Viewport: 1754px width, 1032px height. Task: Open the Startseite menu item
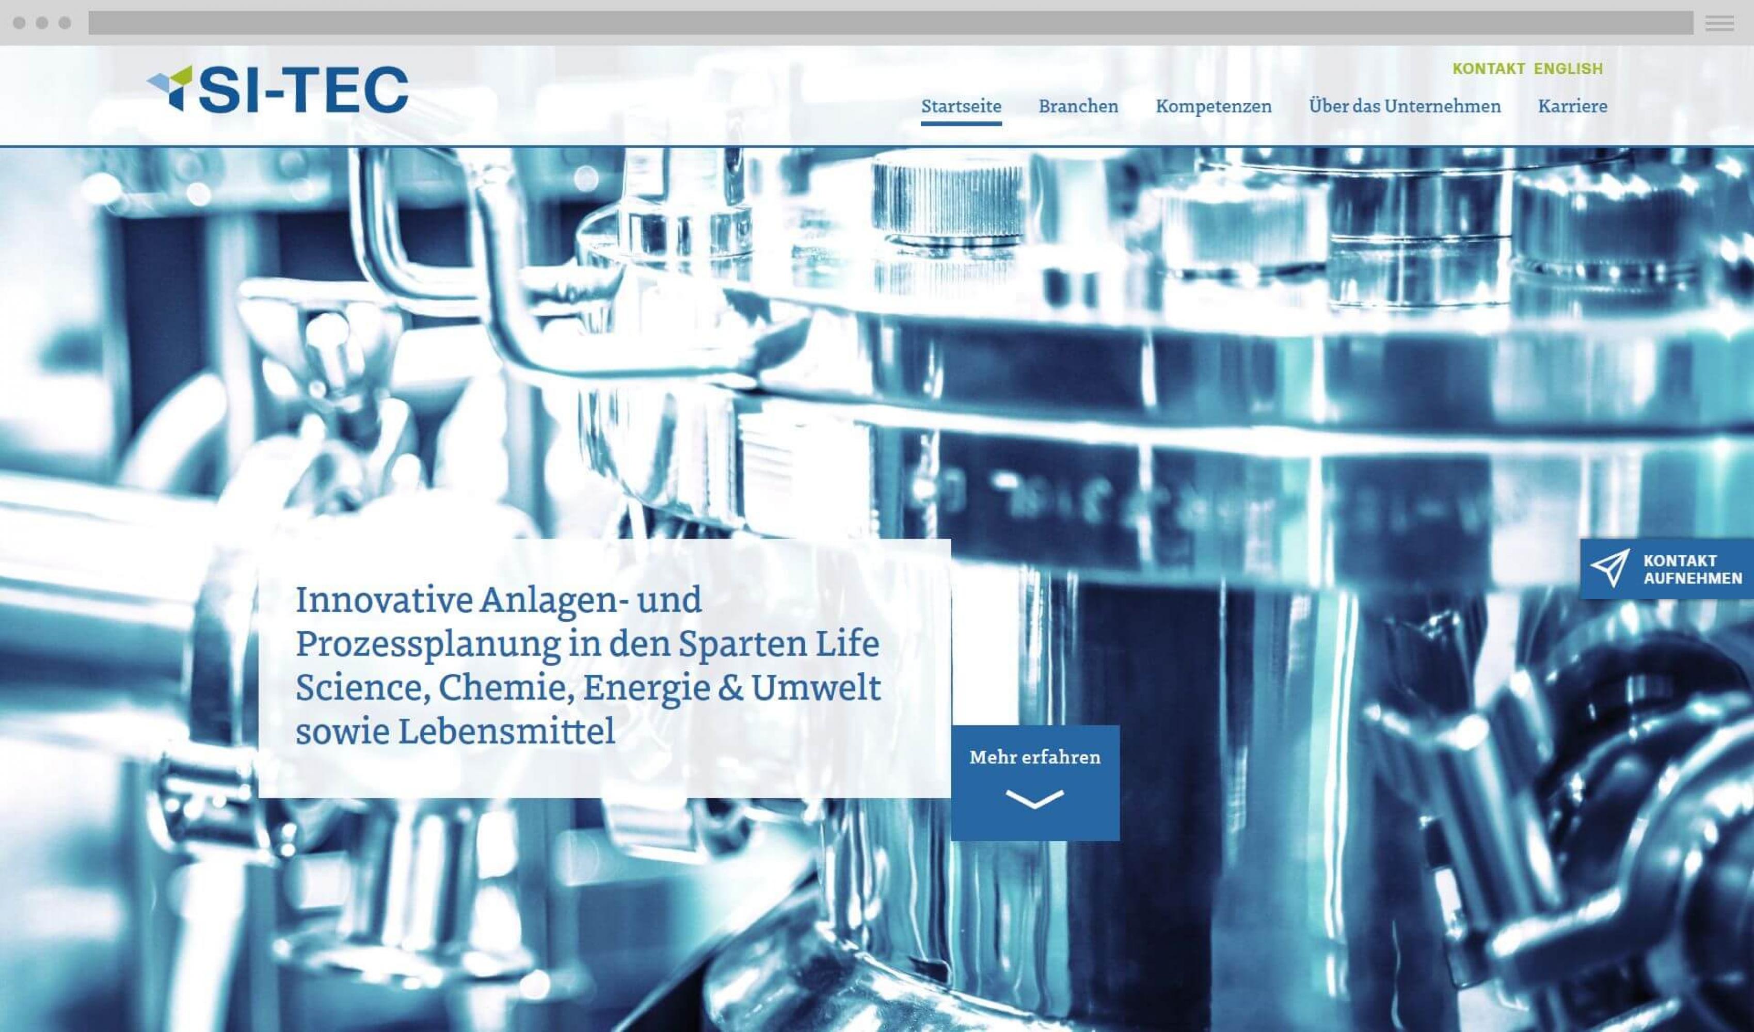(961, 106)
